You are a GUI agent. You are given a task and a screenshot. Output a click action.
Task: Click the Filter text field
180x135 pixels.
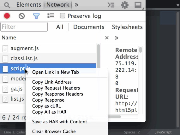[x=24, y=27]
